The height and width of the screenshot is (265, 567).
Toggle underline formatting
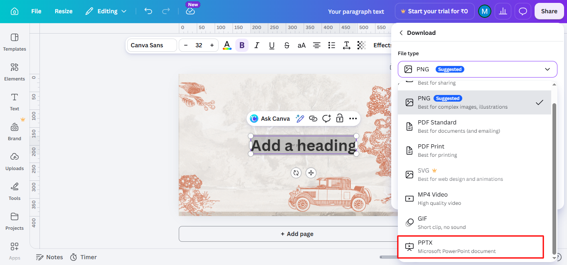272,45
